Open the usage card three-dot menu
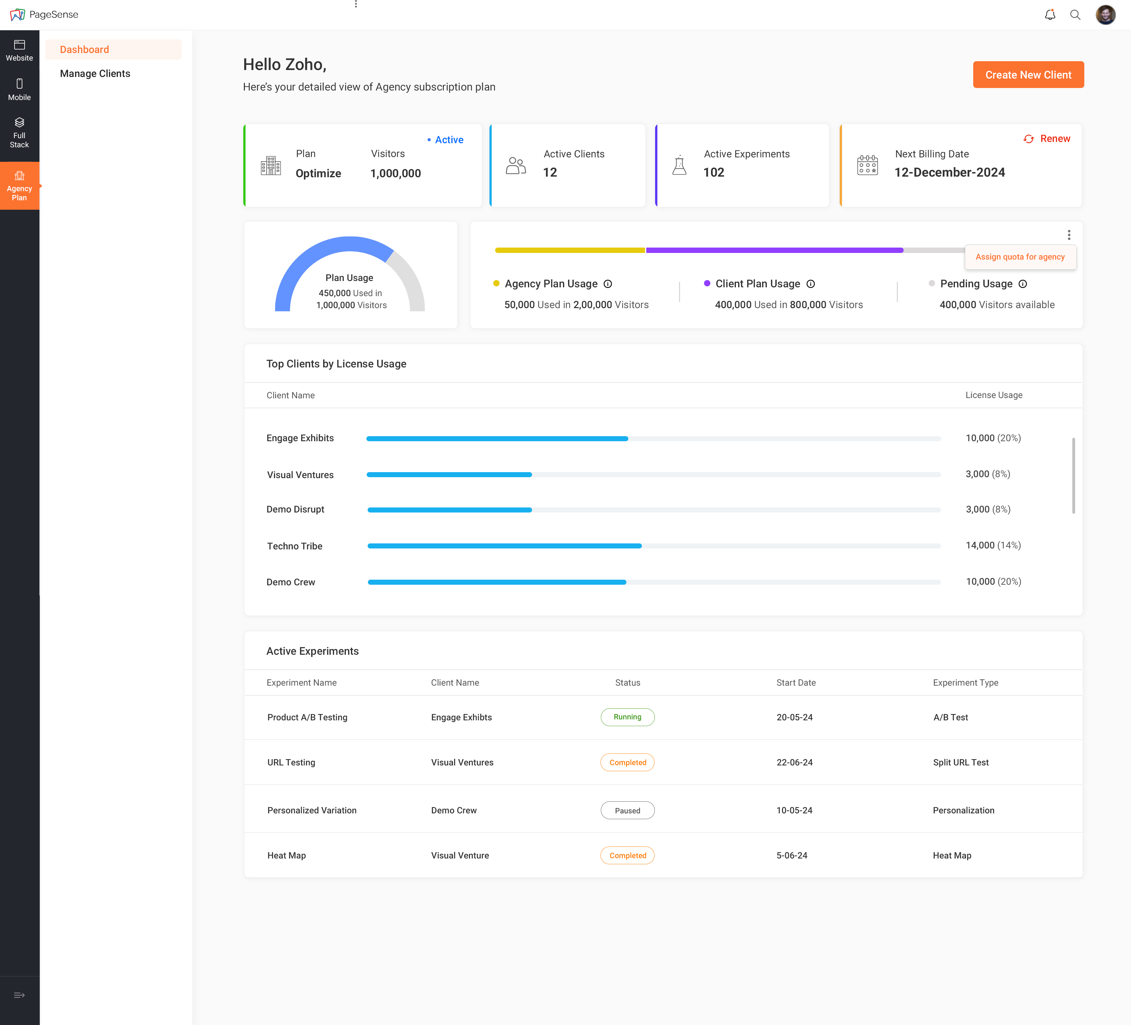Image resolution: width=1131 pixels, height=1025 pixels. click(1069, 235)
